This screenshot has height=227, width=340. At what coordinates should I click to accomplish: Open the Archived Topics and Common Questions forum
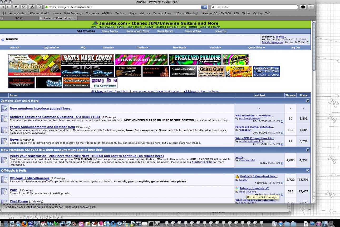coord(55,117)
